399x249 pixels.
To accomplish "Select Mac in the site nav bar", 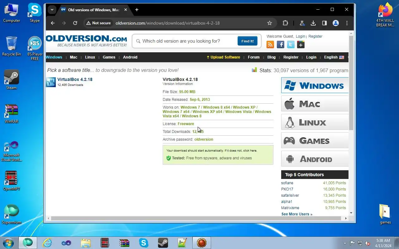I will [74, 57].
